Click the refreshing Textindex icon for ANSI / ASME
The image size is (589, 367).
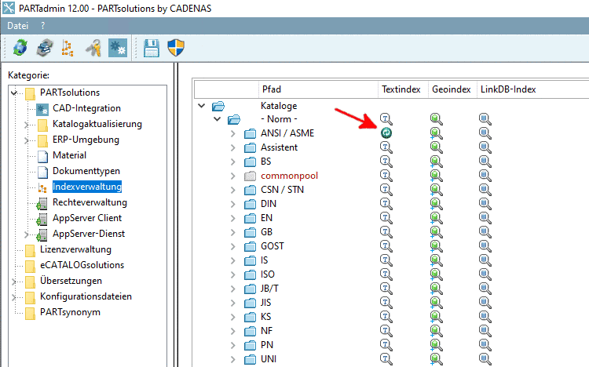(x=386, y=133)
